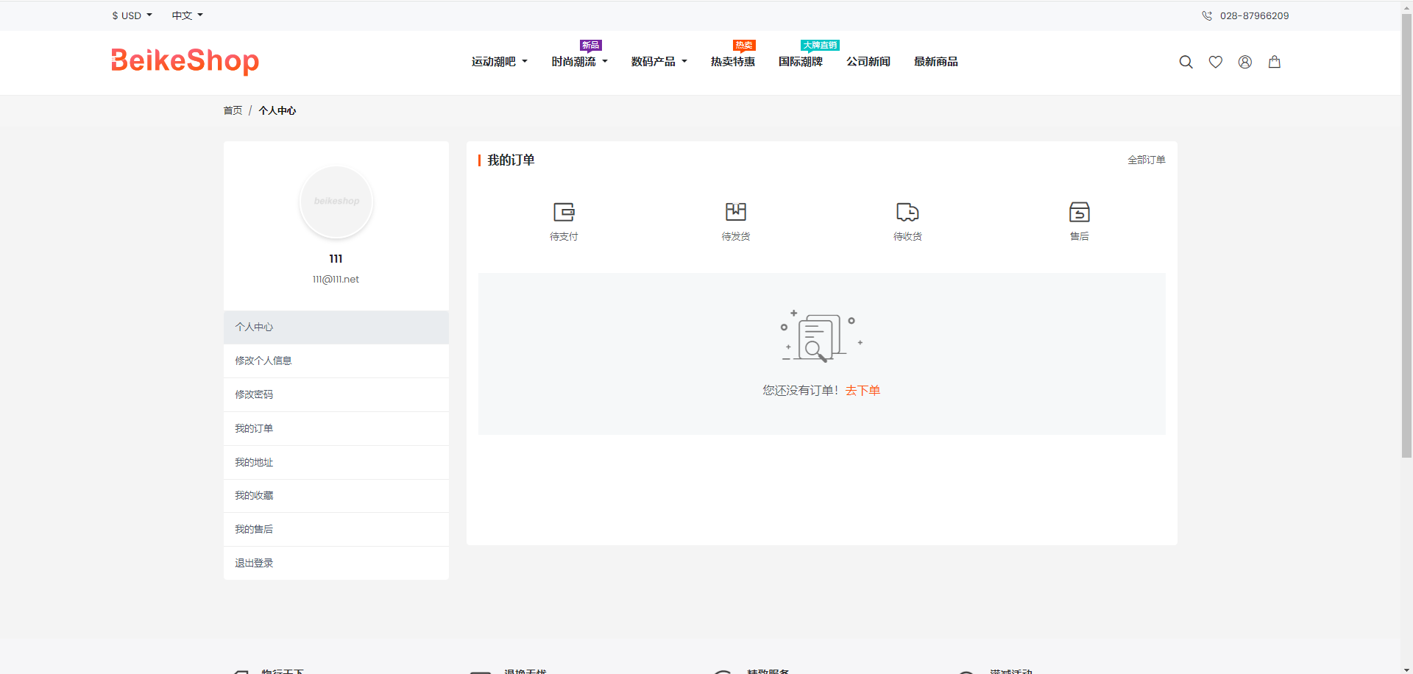1413x674 pixels.
Task: Go to 公司新闻 in the navigation
Action: pyautogui.click(x=868, y=62)
